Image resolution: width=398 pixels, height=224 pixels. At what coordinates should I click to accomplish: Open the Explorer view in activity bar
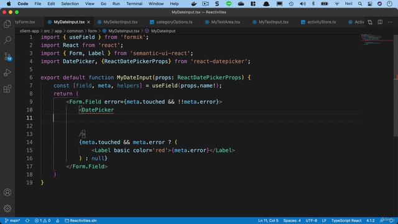[x=7, y=24]
